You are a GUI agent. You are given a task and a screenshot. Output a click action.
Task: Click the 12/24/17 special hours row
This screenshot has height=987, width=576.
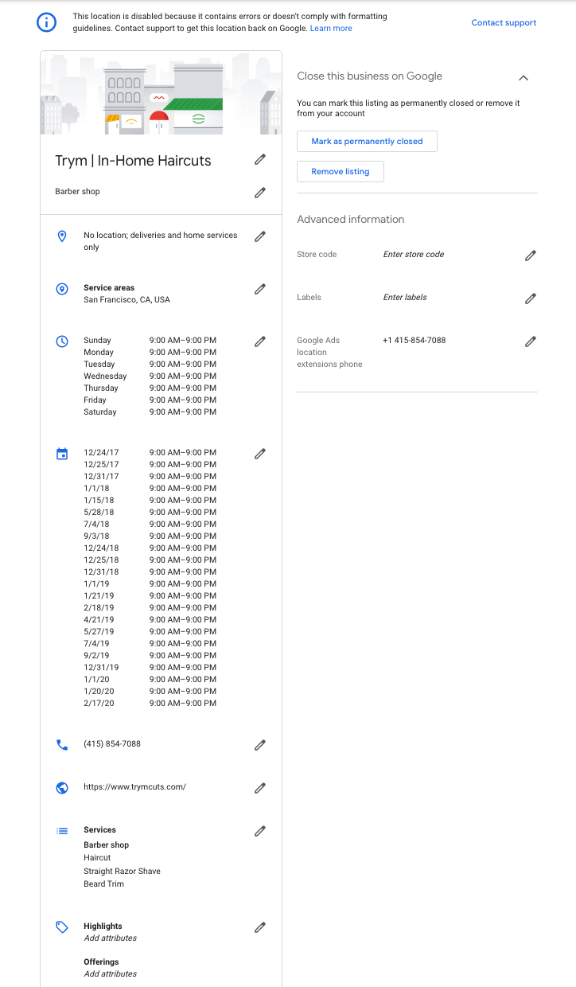pos(150,453)
